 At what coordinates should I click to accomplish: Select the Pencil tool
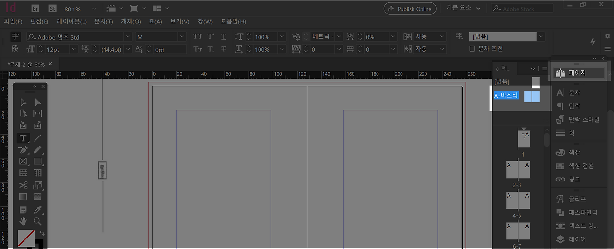click(x=37, y=150)
